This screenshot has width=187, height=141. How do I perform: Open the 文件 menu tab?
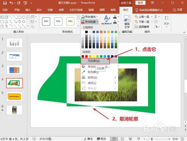coord(5,10)
